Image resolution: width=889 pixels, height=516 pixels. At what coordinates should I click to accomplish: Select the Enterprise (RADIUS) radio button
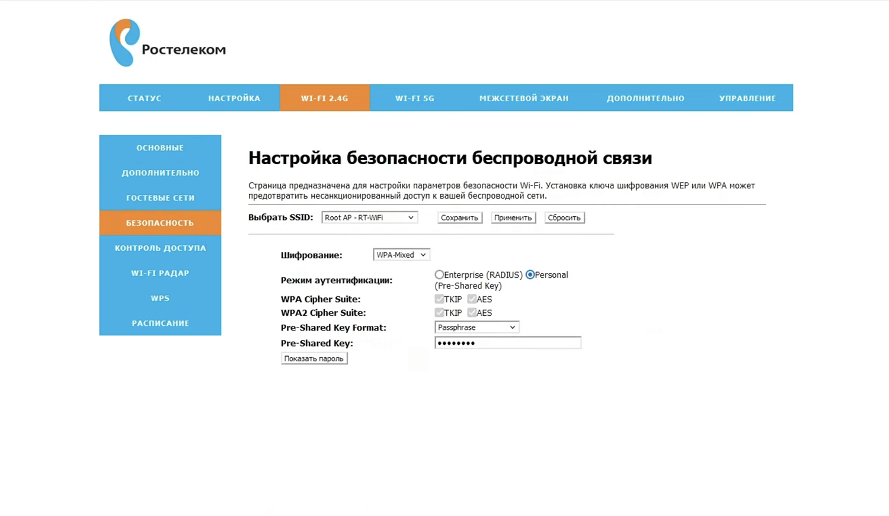pyautogui.click(x=439, y=275)
